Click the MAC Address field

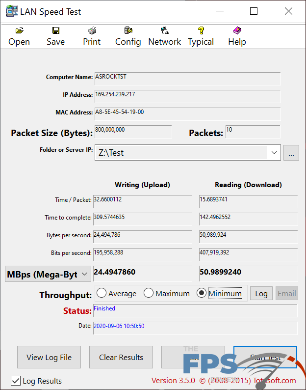187,114
